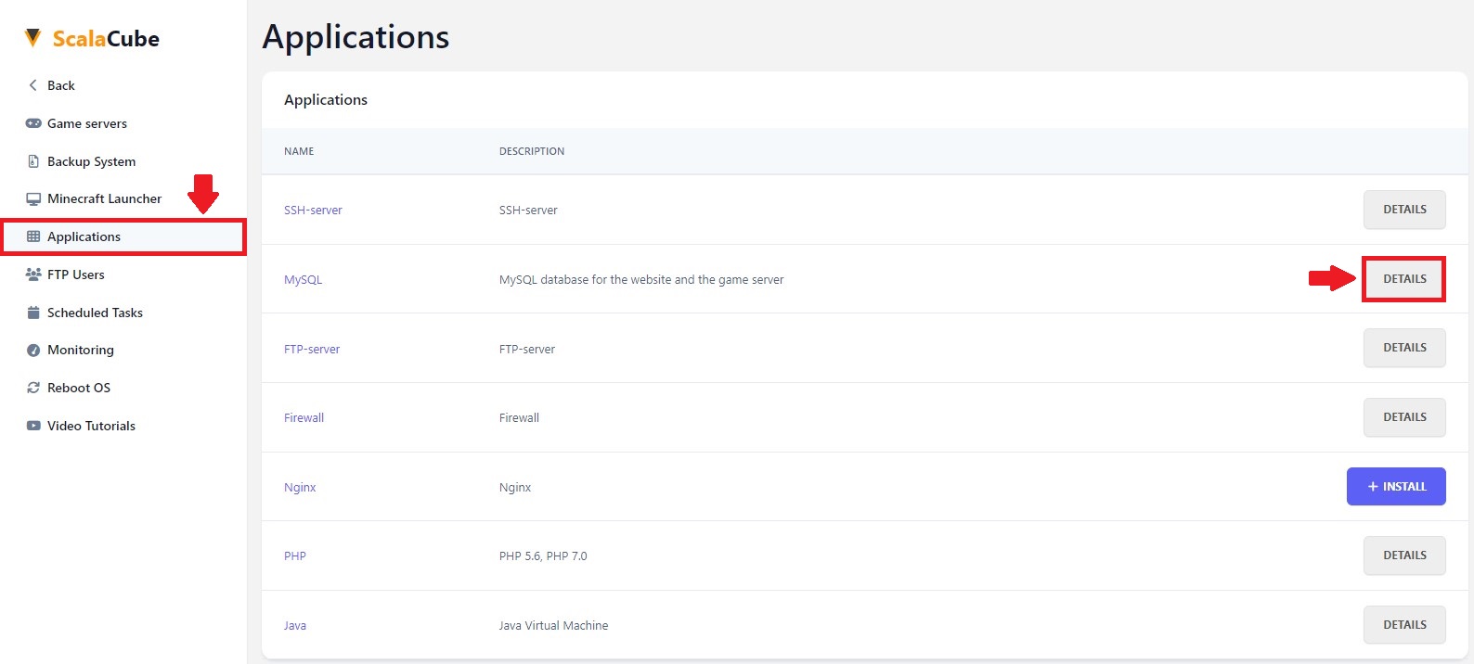The height and width of the screenshot is (664, 1474).
Task: Open Video Tutorials menu item
Action: [91, 426]
